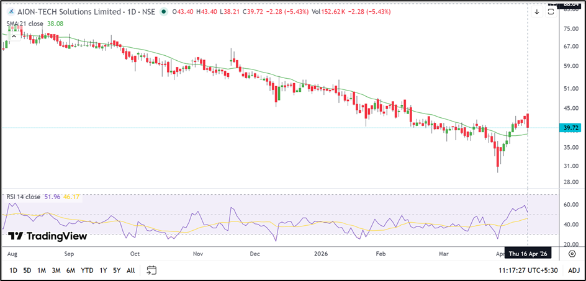Open time axis settings gear icon

pos(572,254)
